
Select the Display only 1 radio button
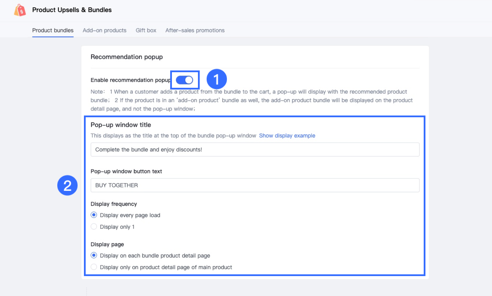pyautogui.click(x=94, y=227)
